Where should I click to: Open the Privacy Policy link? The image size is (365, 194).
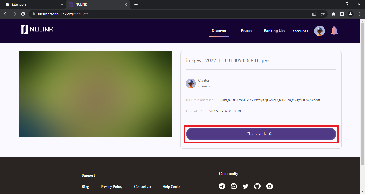pyautogui.click(x=111, y=187)
